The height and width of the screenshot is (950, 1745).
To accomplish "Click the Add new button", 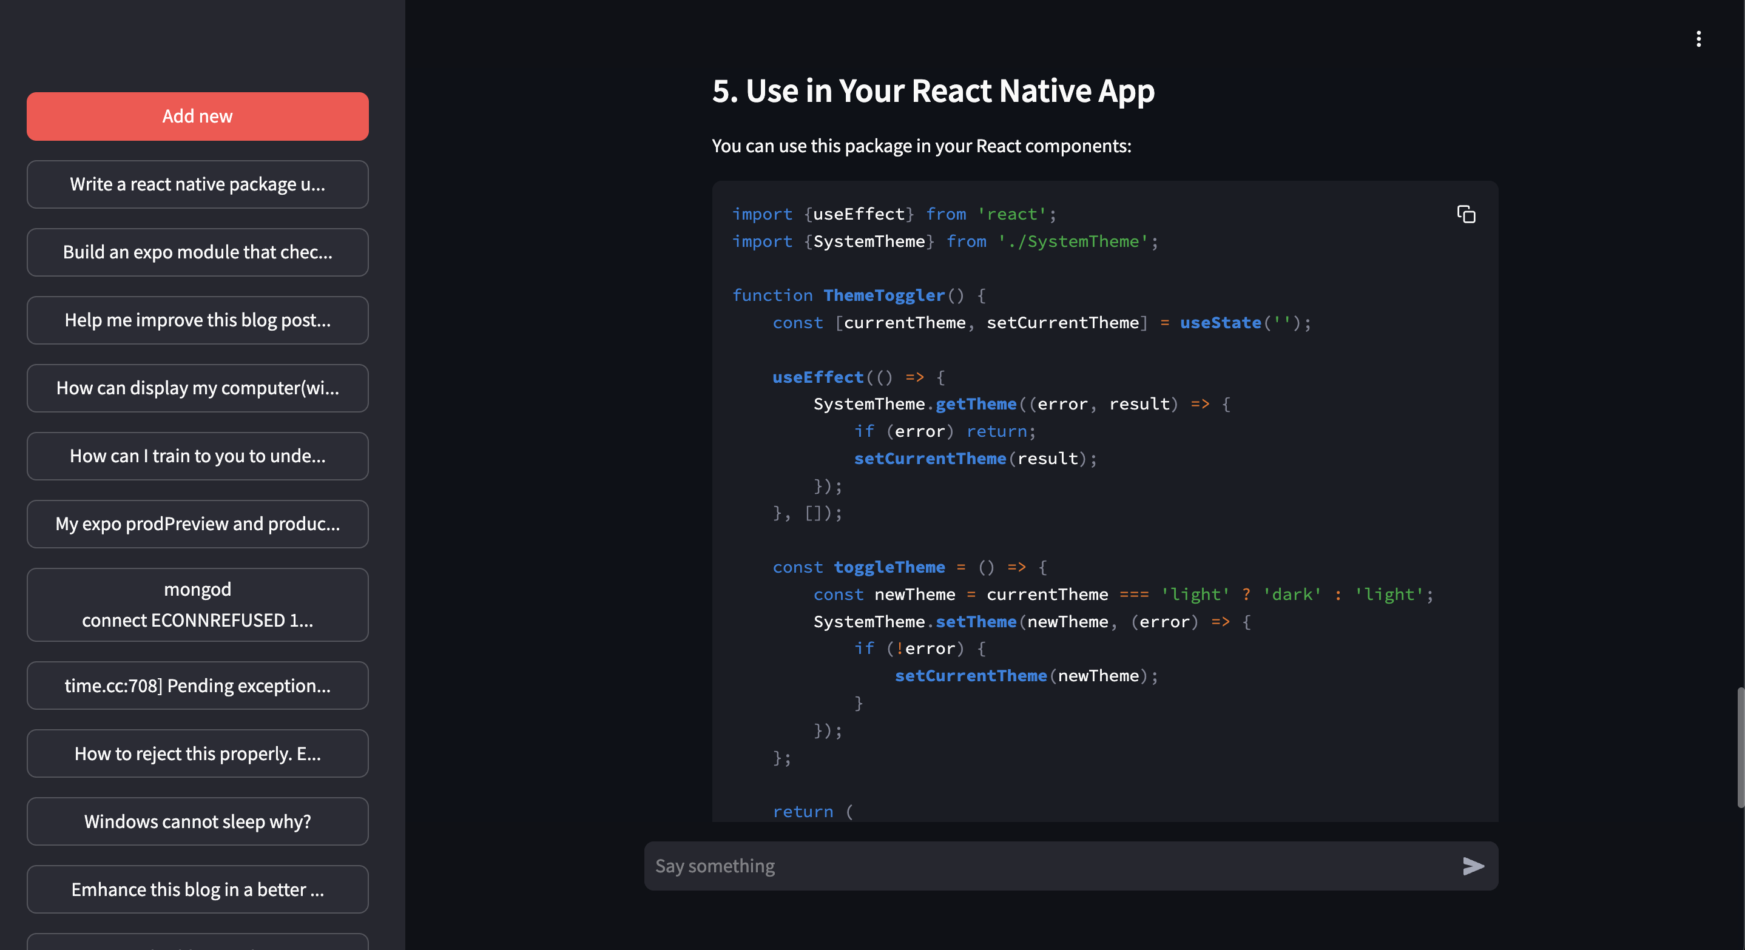I will [197, 116].
